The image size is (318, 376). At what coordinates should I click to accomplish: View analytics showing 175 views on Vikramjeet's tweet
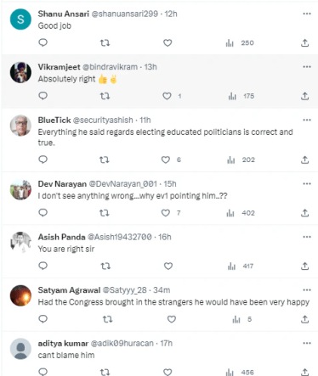pos(241,96)
